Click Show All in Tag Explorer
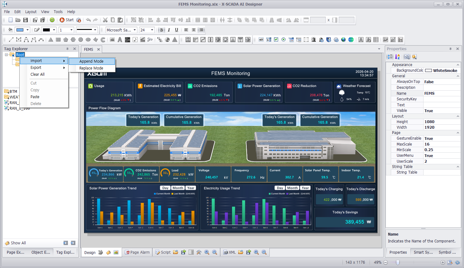 click(18, 243)
